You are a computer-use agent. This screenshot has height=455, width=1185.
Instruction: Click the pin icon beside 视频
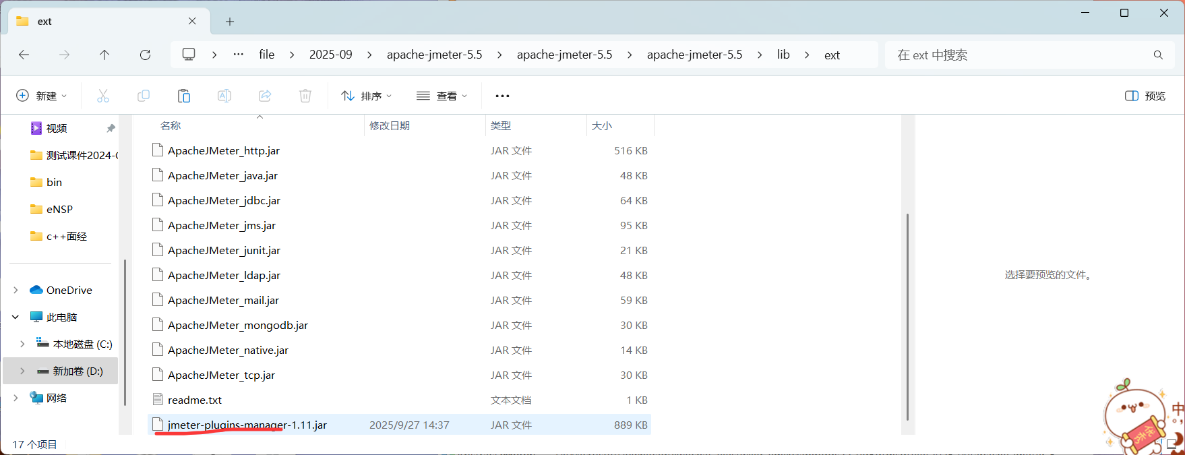click(111, 128)
